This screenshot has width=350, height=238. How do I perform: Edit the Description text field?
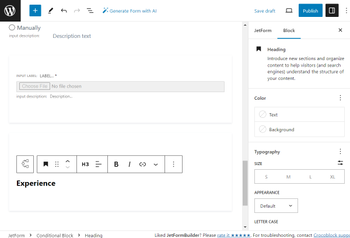pyautogui.click(x=72, y=36)
